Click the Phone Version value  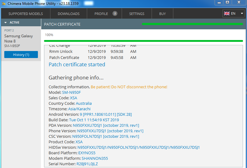point(110,131)
